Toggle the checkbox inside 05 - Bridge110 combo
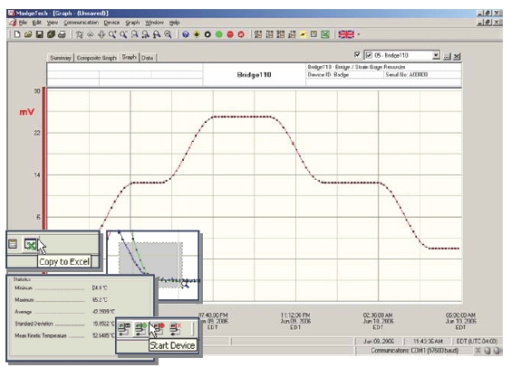Image resolution: width=511 pixels, height=367 pixels. (x=369, y=55)
